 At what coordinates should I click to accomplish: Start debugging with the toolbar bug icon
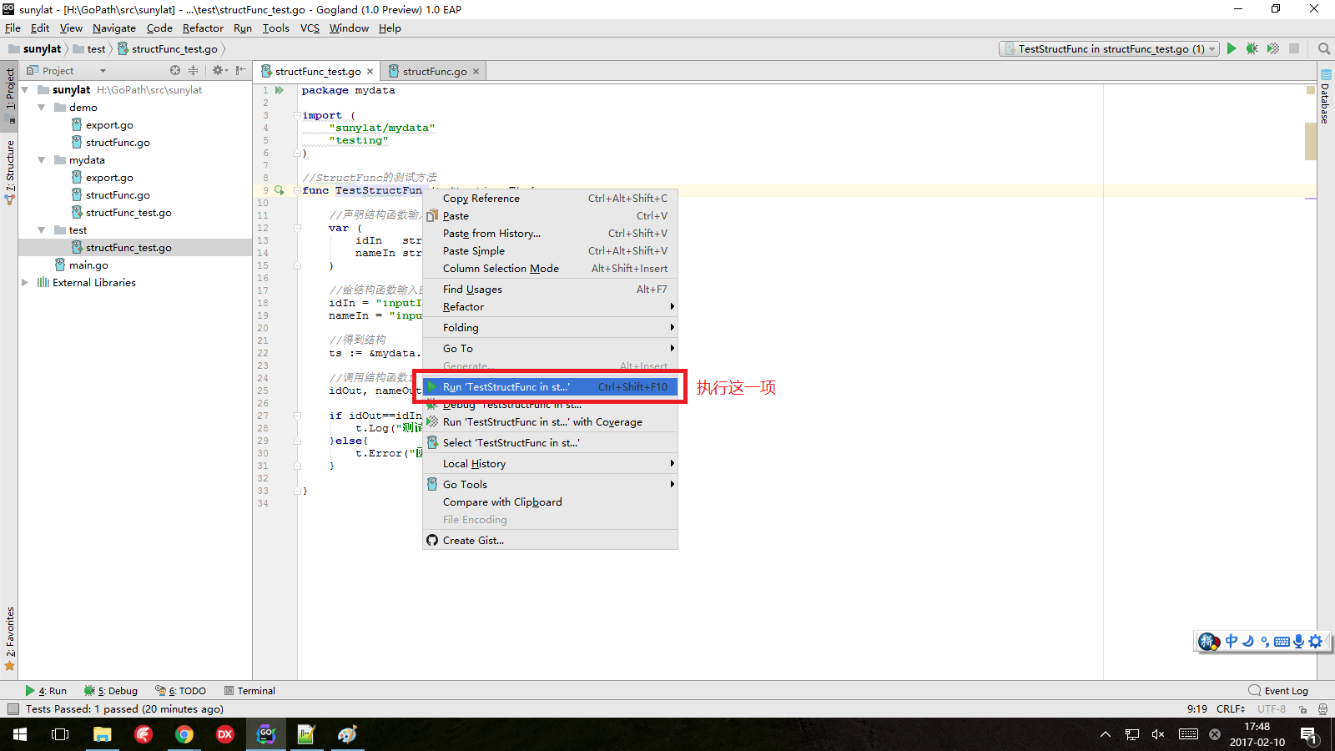pyautogui.click(x=1252, y=49)
